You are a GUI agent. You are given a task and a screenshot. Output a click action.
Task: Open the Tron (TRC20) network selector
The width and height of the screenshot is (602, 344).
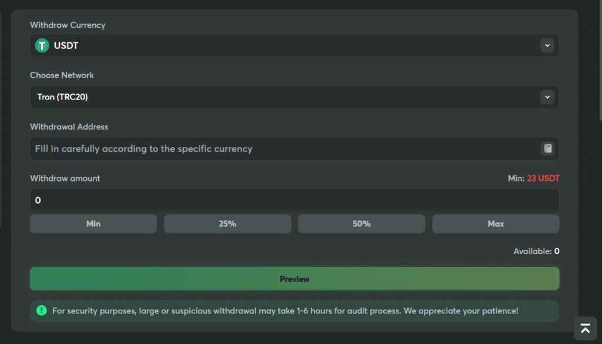295,97
